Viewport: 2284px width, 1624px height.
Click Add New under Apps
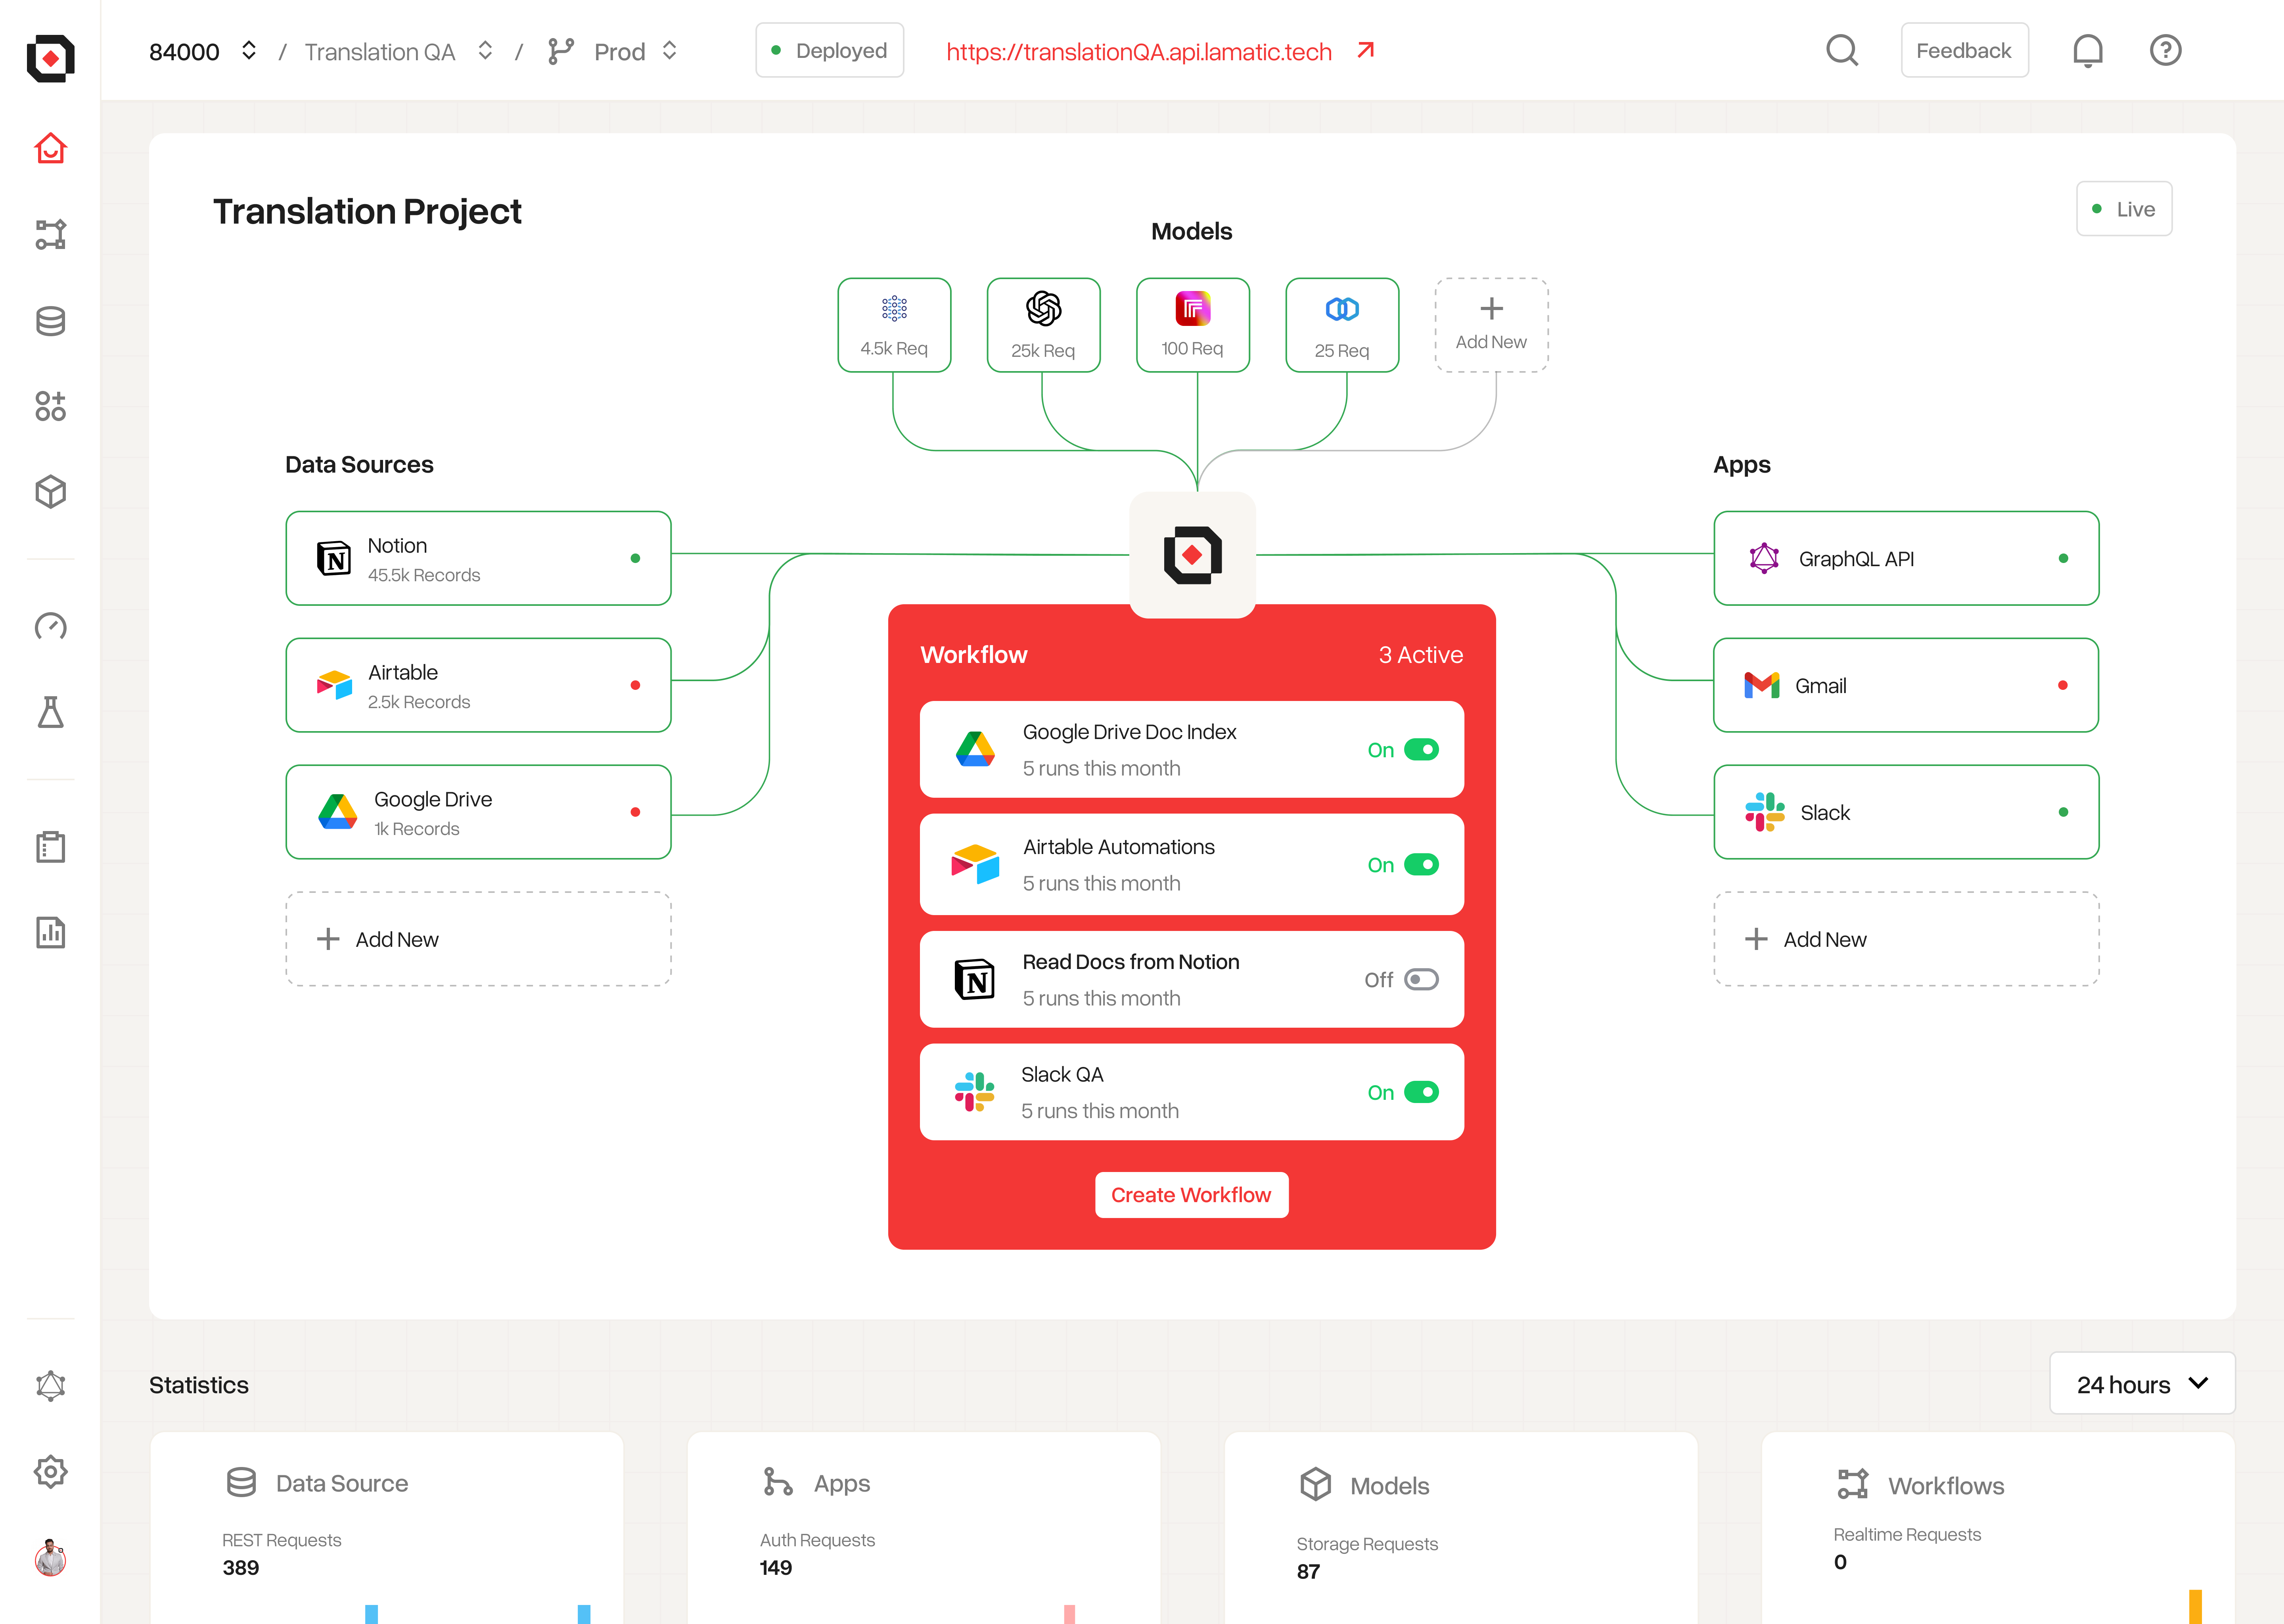click(1906, 939)
